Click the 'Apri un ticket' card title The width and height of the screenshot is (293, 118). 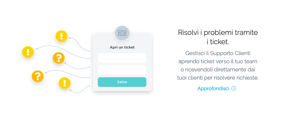point(122,47)
